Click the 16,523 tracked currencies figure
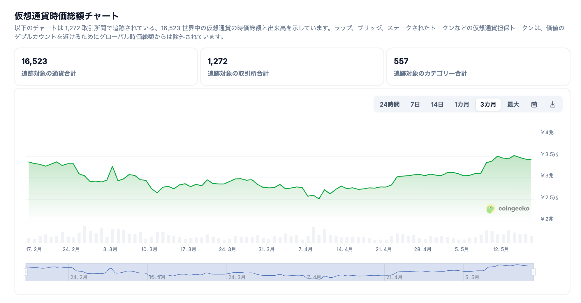581x303 pixels. click(34, 61)
